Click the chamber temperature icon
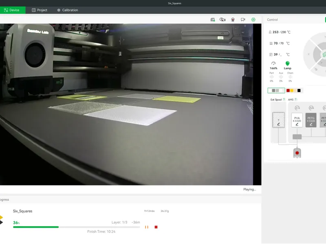 [x=271, y=54]
